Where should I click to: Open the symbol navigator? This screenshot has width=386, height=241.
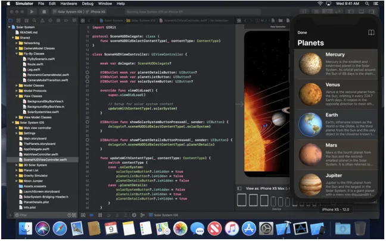pyautogui.click(x=26, y=21)
